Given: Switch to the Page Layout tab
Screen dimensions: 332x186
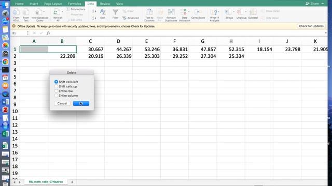Looking at the screenshot, I should (x=53, y=4).
